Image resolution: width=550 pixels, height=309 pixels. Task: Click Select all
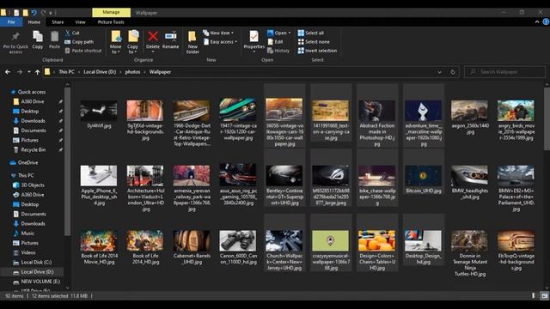coord(311,33)
